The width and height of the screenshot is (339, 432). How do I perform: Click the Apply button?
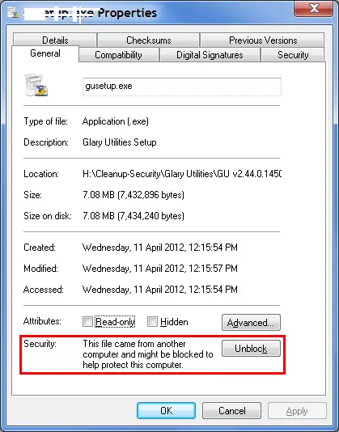coord(297,411)
